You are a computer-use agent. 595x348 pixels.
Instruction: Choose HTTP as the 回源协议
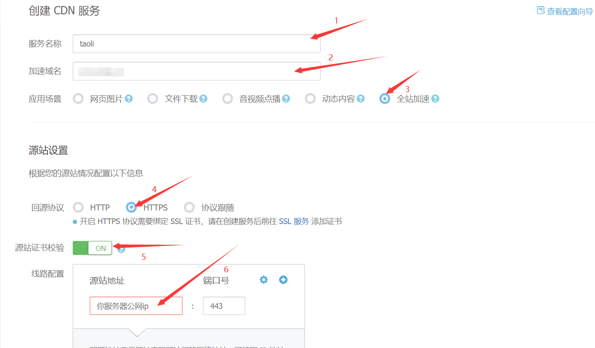tap(78, 207)
